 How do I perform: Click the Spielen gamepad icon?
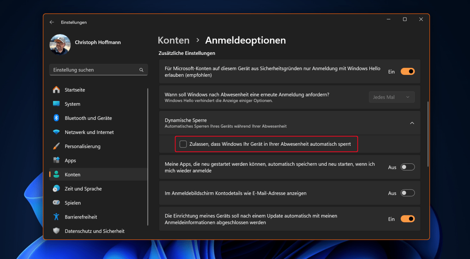(56, 203)
